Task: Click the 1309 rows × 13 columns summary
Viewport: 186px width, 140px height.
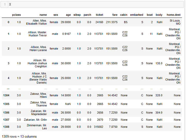Action: [x=19, y=136]
